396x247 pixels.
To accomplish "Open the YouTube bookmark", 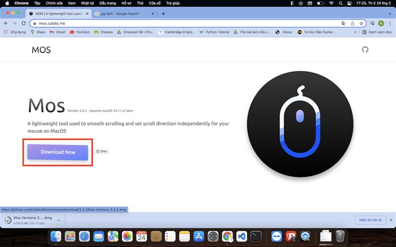I will pyautogui.click(x=80, y=32).
